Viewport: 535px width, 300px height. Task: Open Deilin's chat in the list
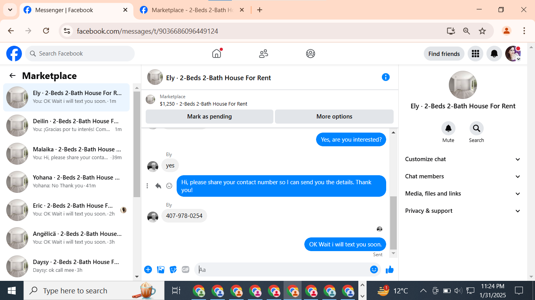pos(67,126)
